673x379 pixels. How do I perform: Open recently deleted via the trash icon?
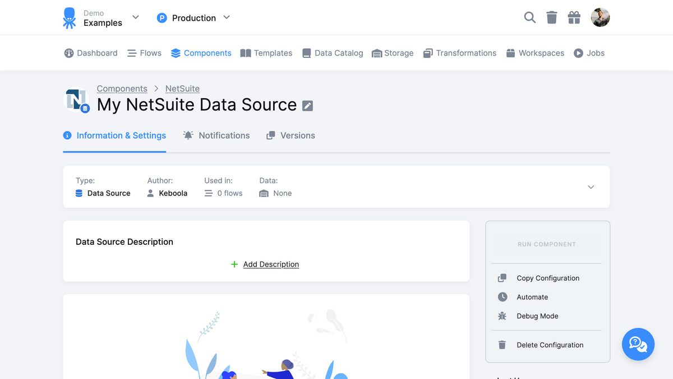pyautogui.click(x=551, y=17)
